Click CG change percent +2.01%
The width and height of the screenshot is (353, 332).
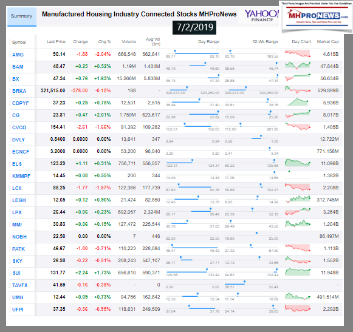point(103,115)
